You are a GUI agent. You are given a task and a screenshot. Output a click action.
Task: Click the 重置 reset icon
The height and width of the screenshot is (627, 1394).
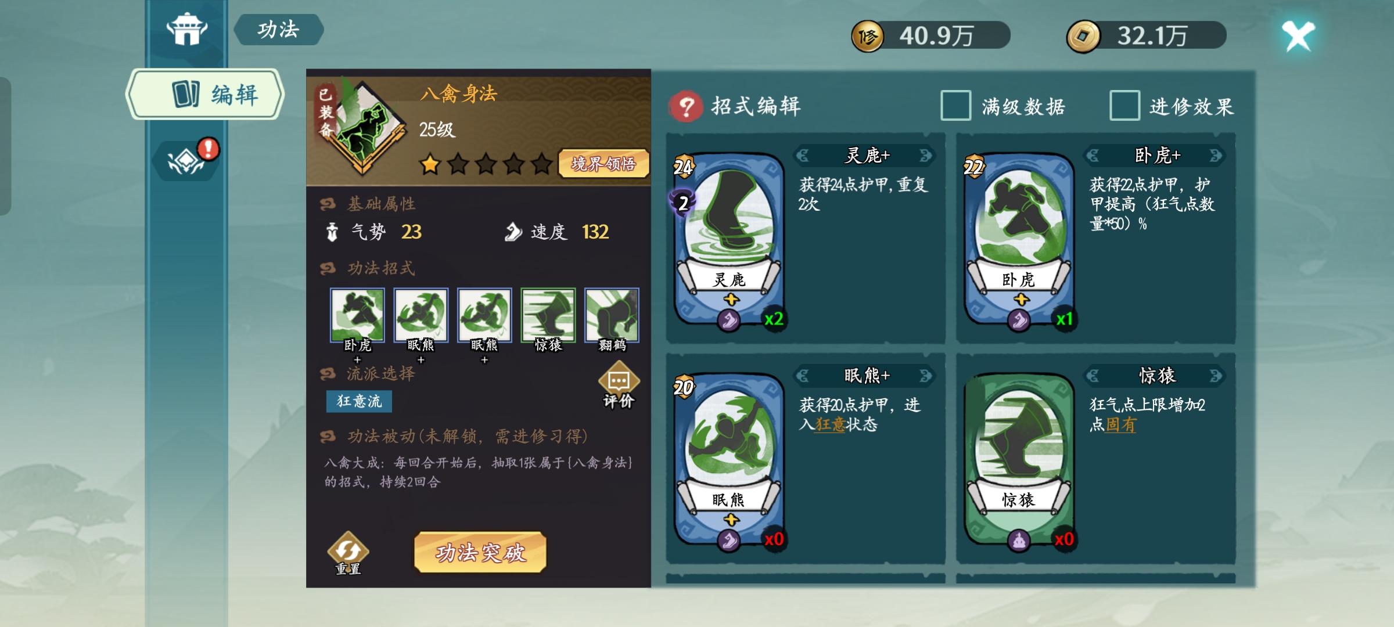[348, 553]
